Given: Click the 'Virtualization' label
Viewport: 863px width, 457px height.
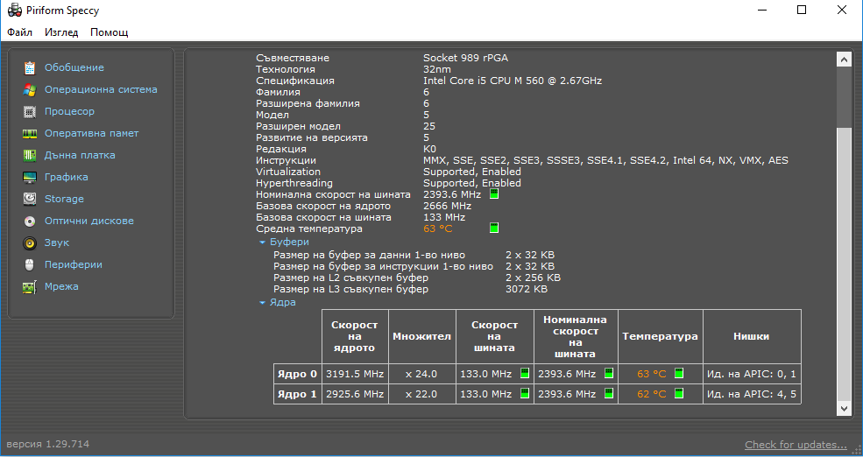Looking at the screenshot, I should [288, 172].
